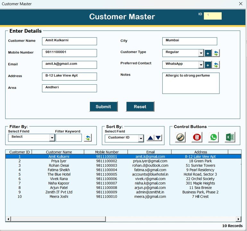247x231 pixels.
Task: Click the green WhatsApp control button
Action: click(x=213, y=137)
